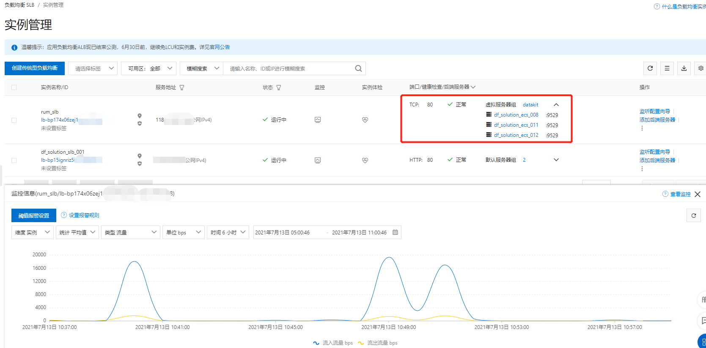Expand the default server group for df_solution_slb_001
706x348 pixels.
tap(556, 160)
